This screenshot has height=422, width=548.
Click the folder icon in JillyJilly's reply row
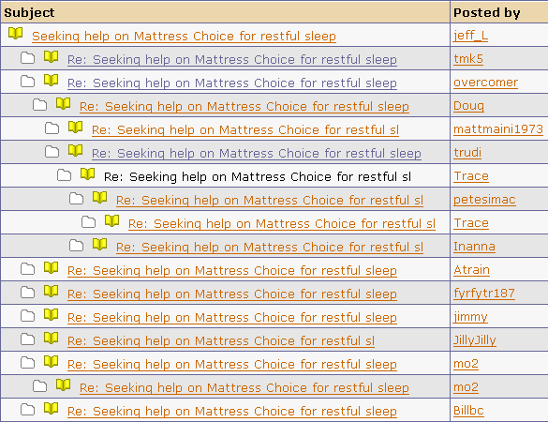27,339
